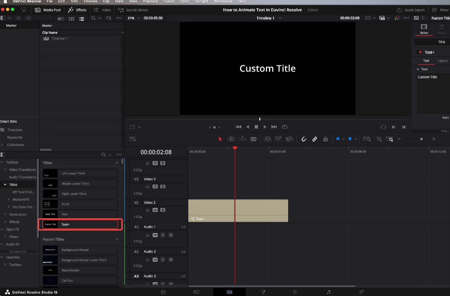Lock the Video 2 track
450x296 pixels.
148,210
